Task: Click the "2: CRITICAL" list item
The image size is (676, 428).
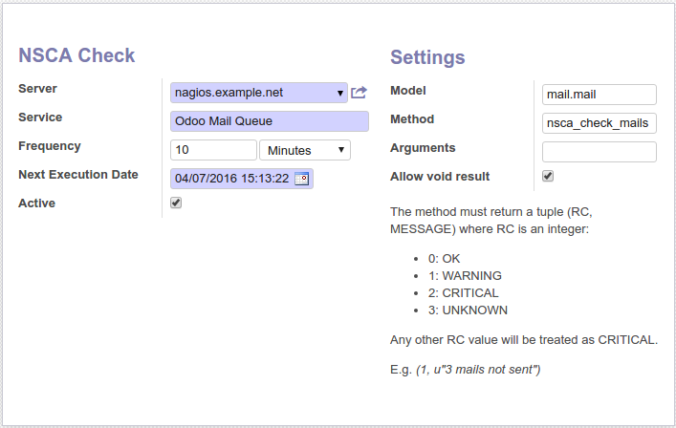Action: (463, 293)
